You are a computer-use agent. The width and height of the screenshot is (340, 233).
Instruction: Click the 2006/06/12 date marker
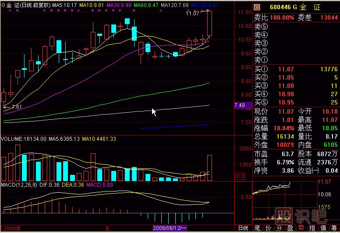pos(170,228)
